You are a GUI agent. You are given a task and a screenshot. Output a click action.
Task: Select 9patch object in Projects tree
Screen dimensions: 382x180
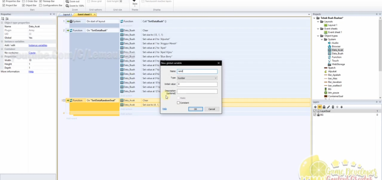tap(330, 68)
